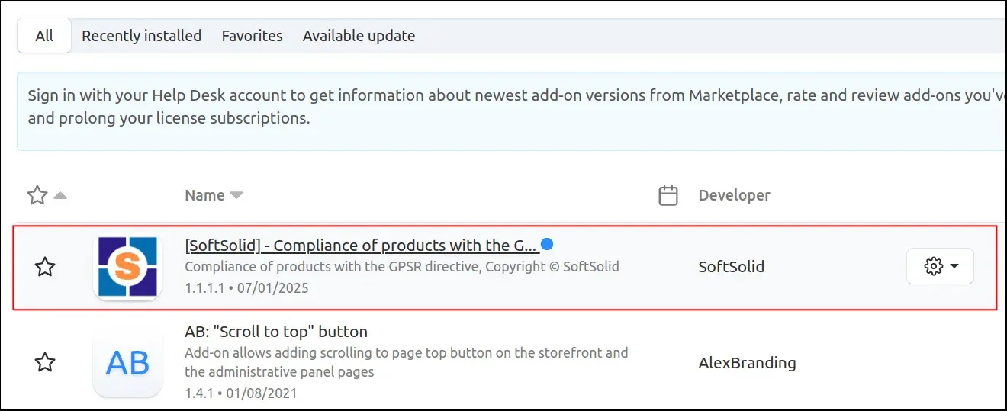Click the blue dot update indicator
Screen dimensions: 1007x411
pos(547,245)
